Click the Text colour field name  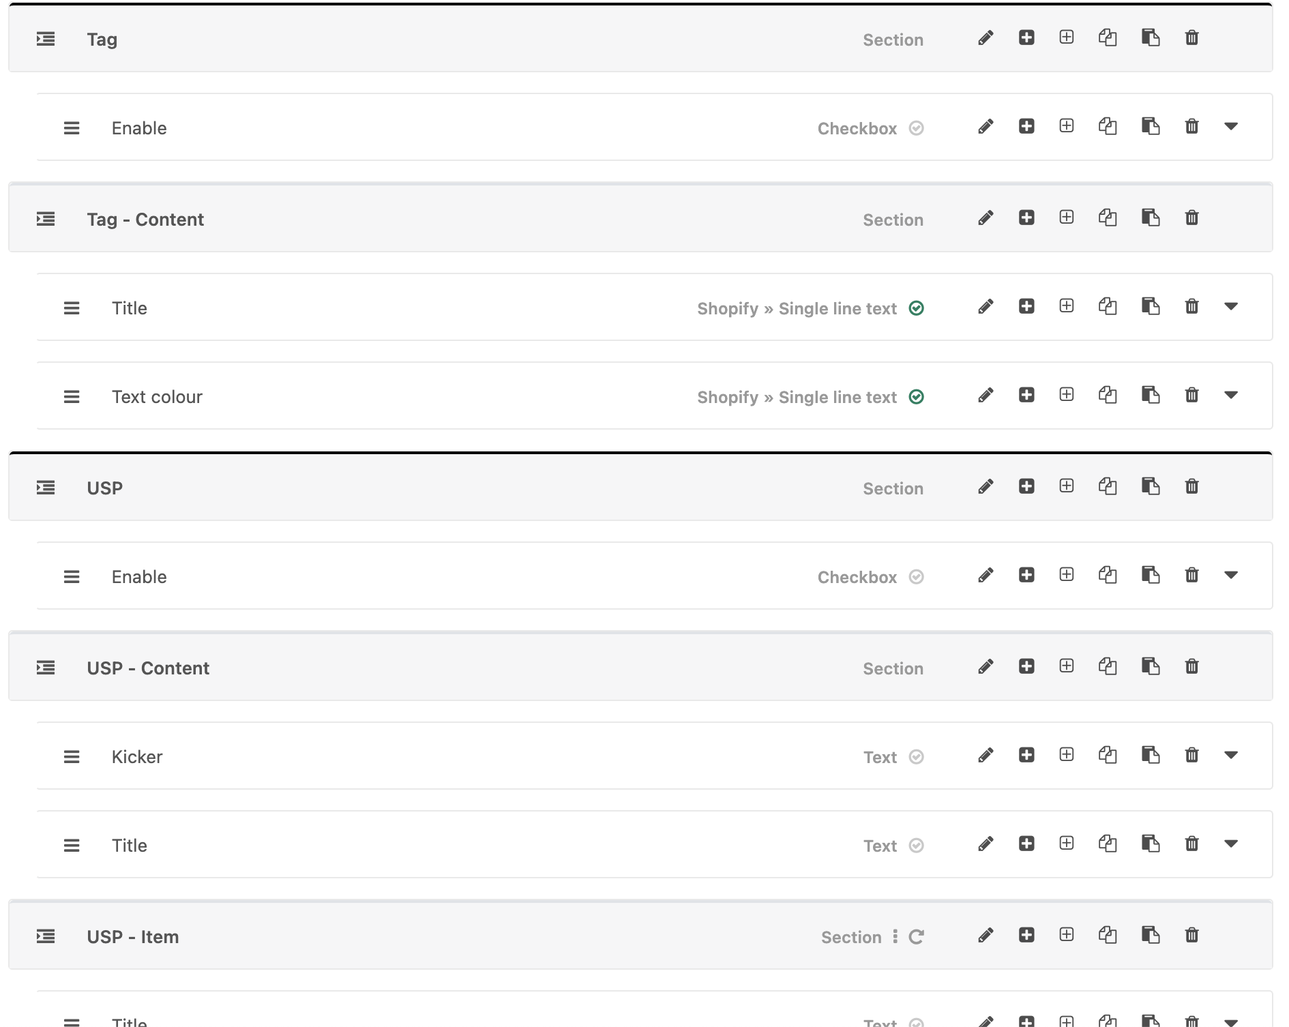(157, 397)
